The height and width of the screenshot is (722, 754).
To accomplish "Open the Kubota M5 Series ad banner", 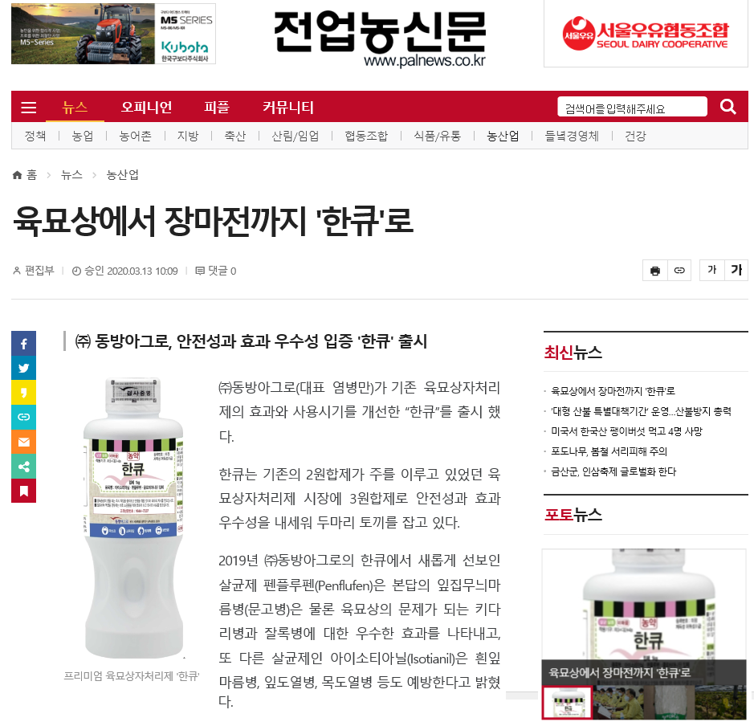I will (113, 34).
